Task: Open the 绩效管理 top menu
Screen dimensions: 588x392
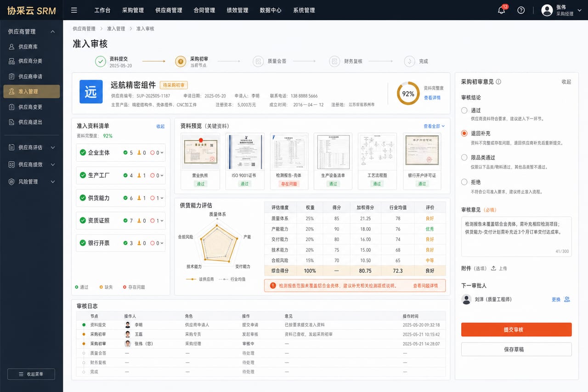Action: 237,10
